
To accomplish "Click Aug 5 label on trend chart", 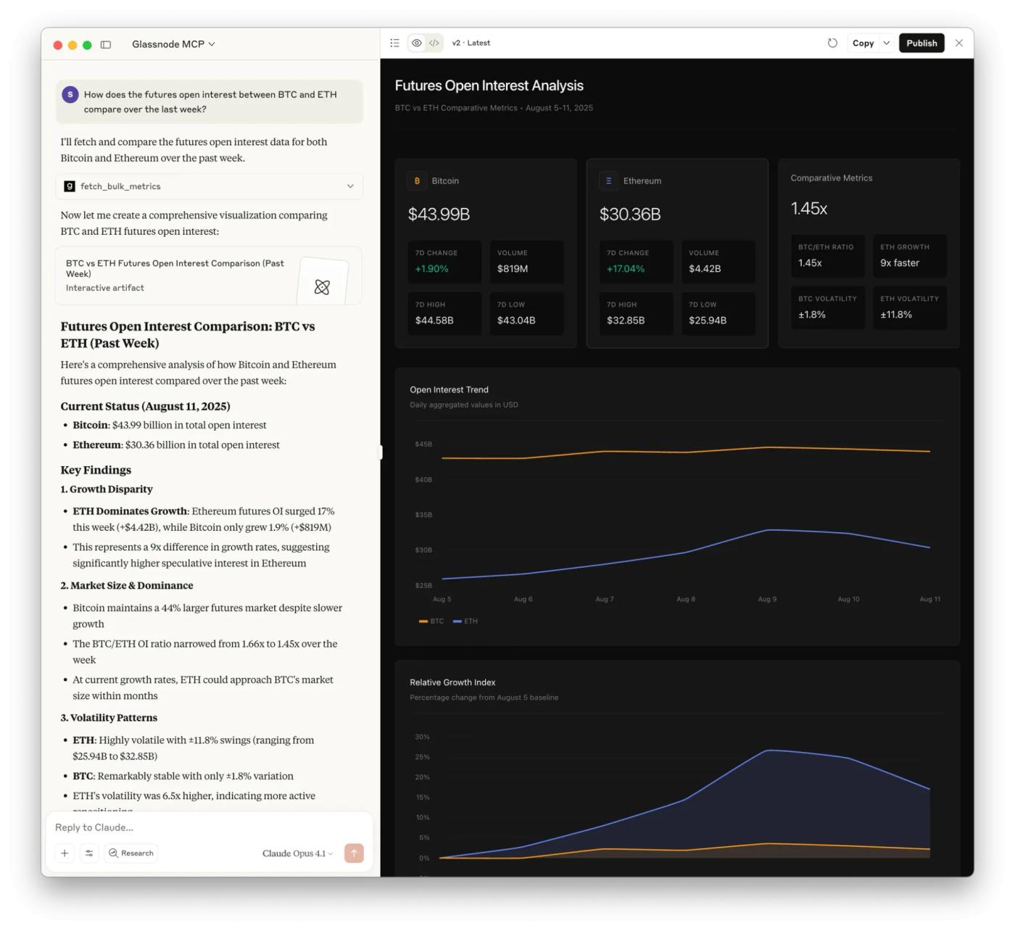I will click(442, 599).
